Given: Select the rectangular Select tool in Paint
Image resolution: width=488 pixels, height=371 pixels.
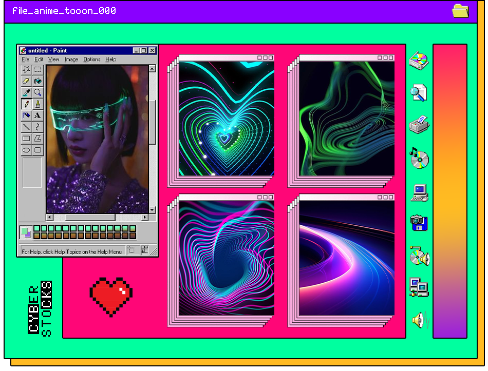Looking at the screenshot, I should pyautogui.click(x=37, y=69).
